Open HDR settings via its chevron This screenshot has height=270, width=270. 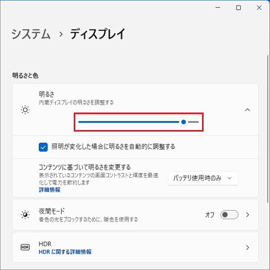247,247
